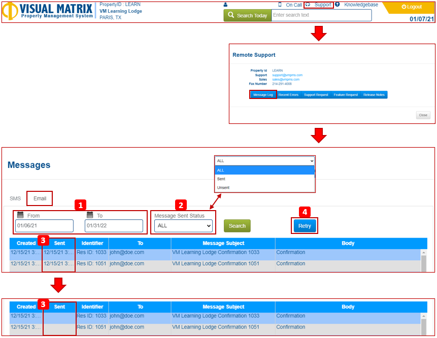The image size is (437, 338).
Task: Click the On Call phone icon
Action: tap(280, 5)
